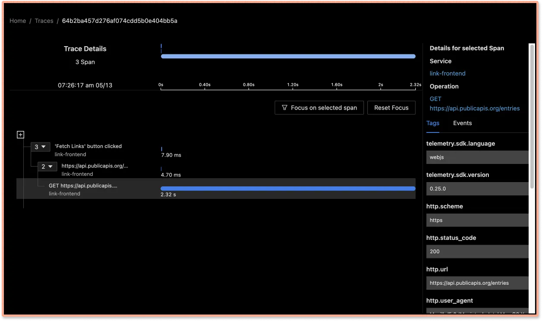
Task: Click the overview trace bar at top
Action: 288,56
